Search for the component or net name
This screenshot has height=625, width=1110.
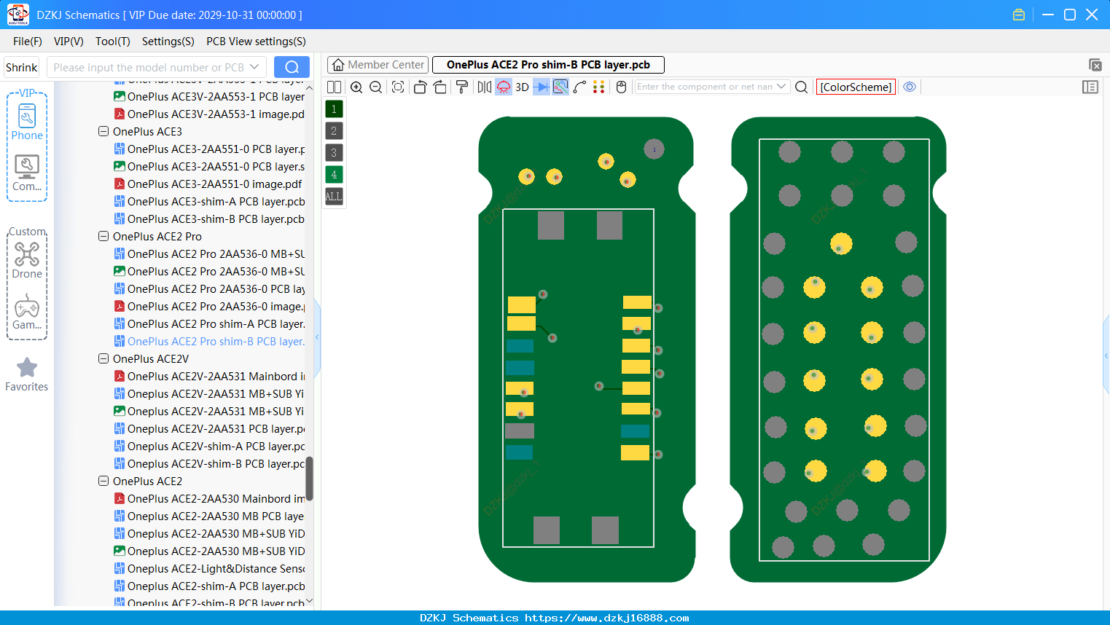pos(801,87)
